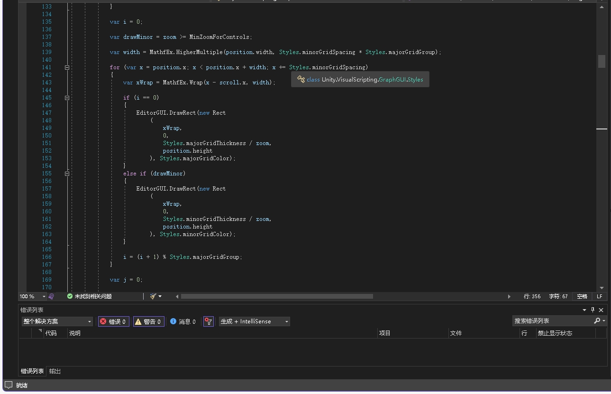Expand the code cleanup profile arrow
The height and width of the screenshot is (394, 611).
160,296
